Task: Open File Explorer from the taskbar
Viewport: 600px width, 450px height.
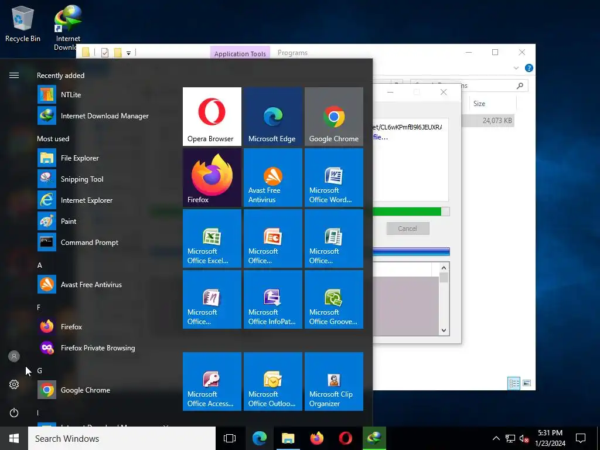Action: (x=288, y=438)
